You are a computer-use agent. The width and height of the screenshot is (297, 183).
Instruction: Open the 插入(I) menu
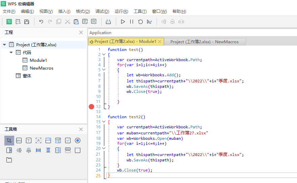(64, 11)
